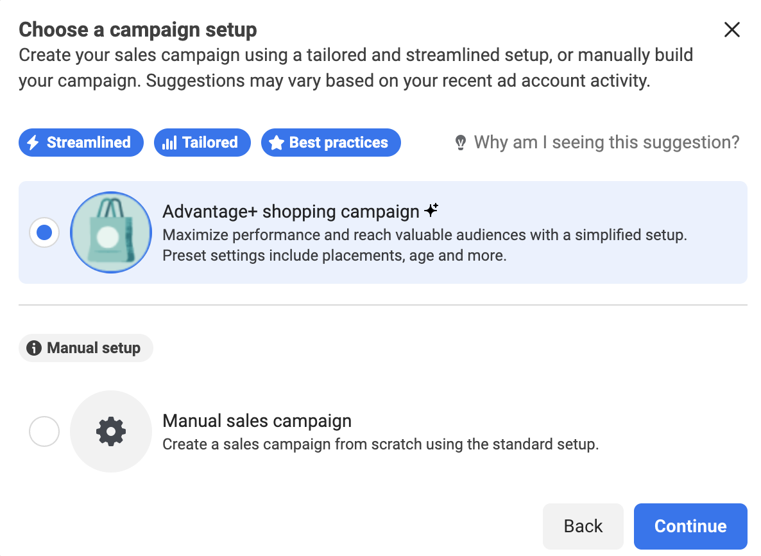Select the Advantage+ shopping campaign card
Image resolution: width=761 pixels, height=556 pixels.
click(382, 232)
